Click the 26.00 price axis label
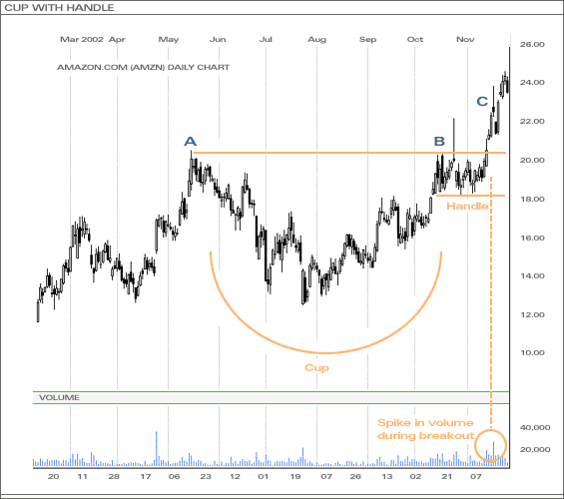 point(532,45)
